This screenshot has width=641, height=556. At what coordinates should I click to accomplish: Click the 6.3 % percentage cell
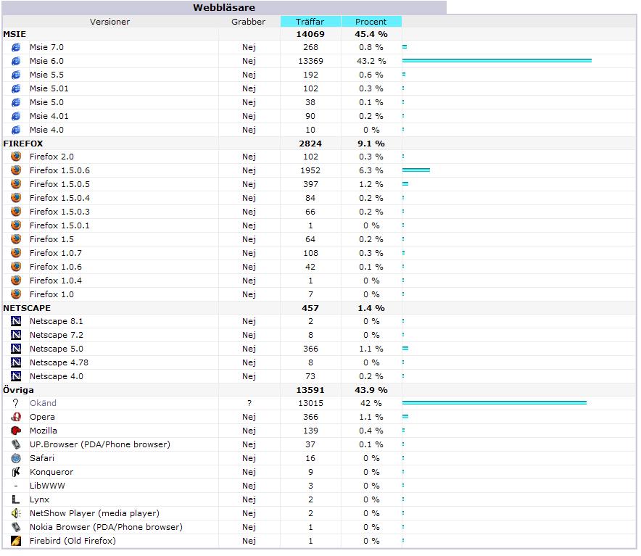tap(371, 170)
